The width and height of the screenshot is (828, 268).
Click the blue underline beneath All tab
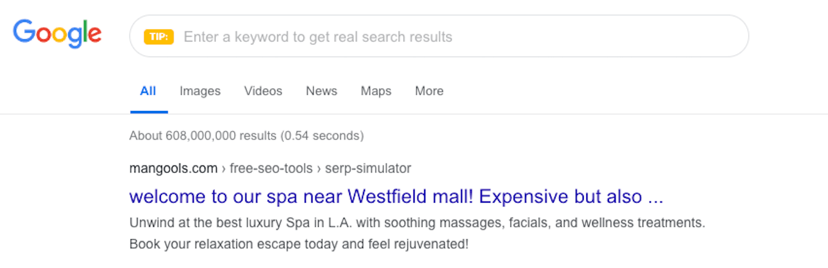pos(149,112)
